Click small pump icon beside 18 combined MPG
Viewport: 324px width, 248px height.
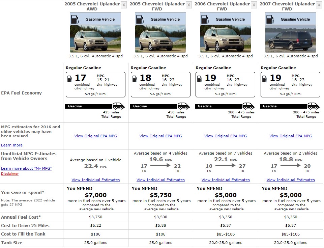click(135, 79)
